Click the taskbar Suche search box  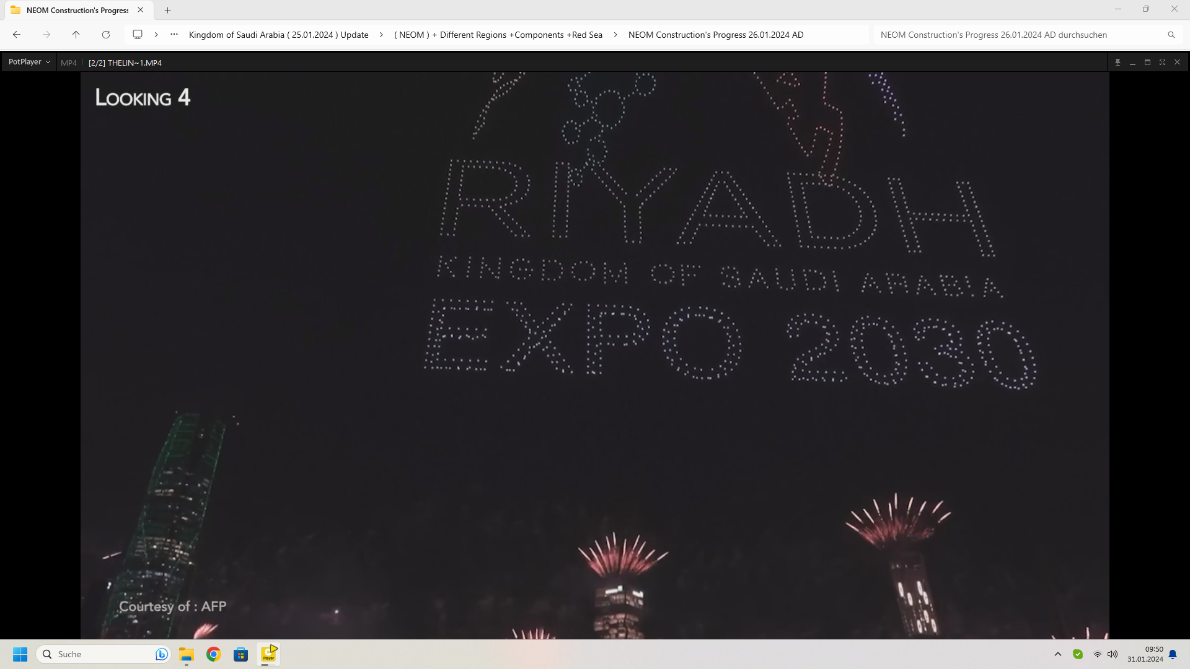[104, 654]
